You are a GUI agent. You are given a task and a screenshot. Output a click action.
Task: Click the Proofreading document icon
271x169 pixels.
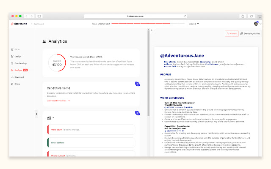click(12, 63)
